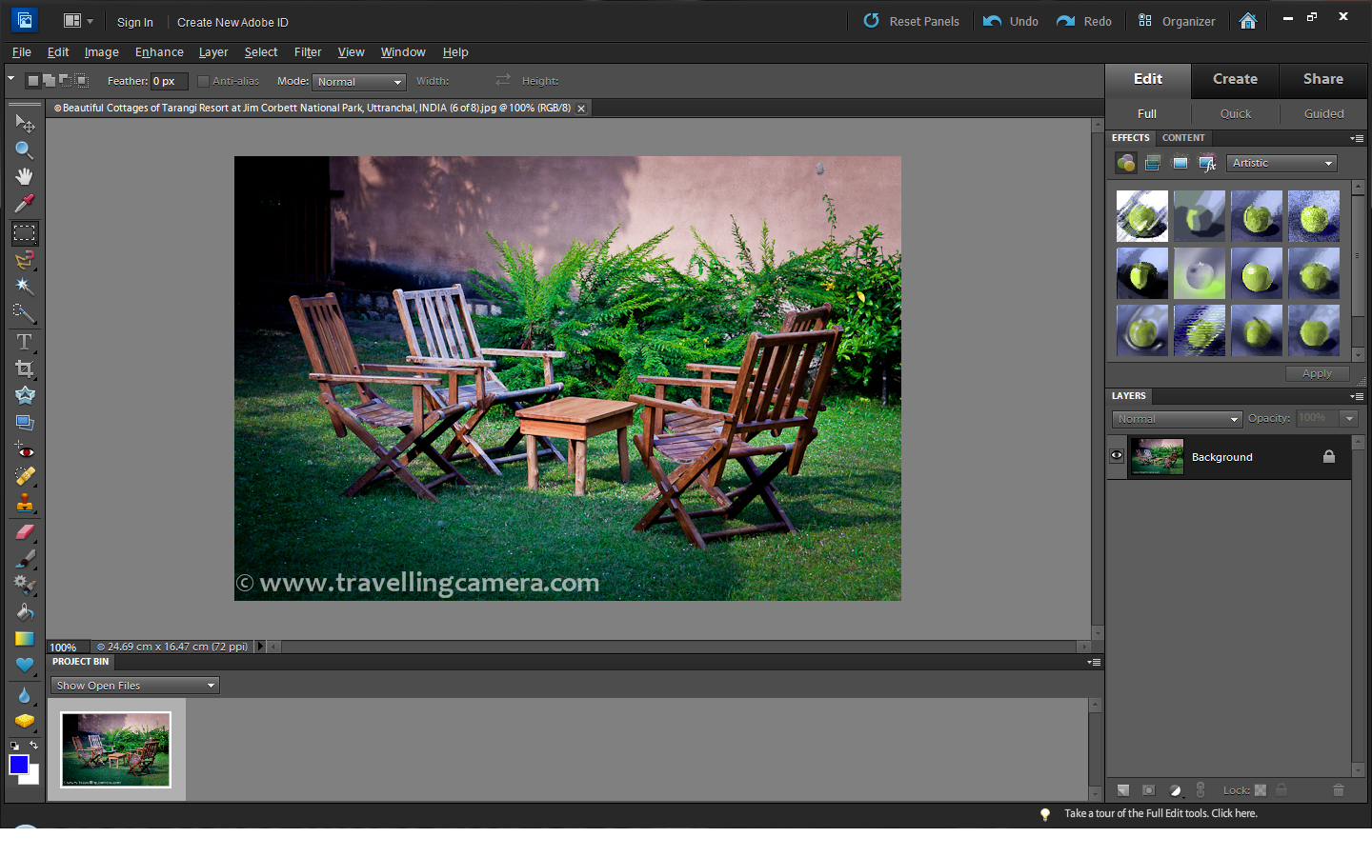Select the Straighten tool

click(25, 422)
